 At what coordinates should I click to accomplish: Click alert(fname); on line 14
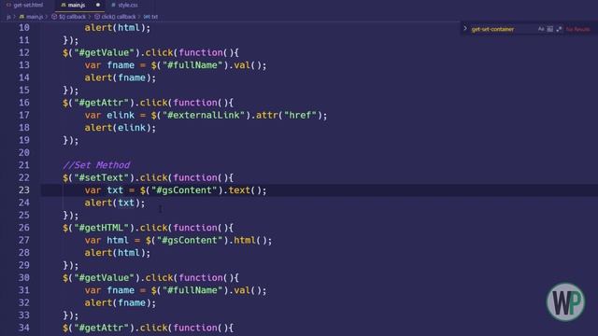(x=121, y=77)
